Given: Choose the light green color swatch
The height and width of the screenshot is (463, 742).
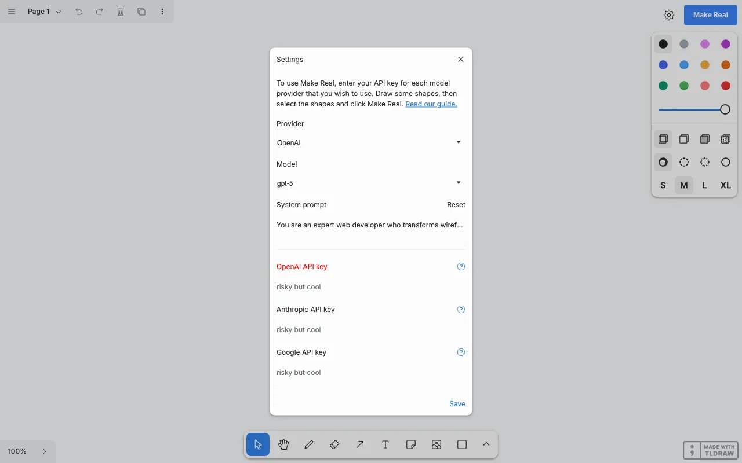Looking at the screenshot, I should [x=684, y=86].
